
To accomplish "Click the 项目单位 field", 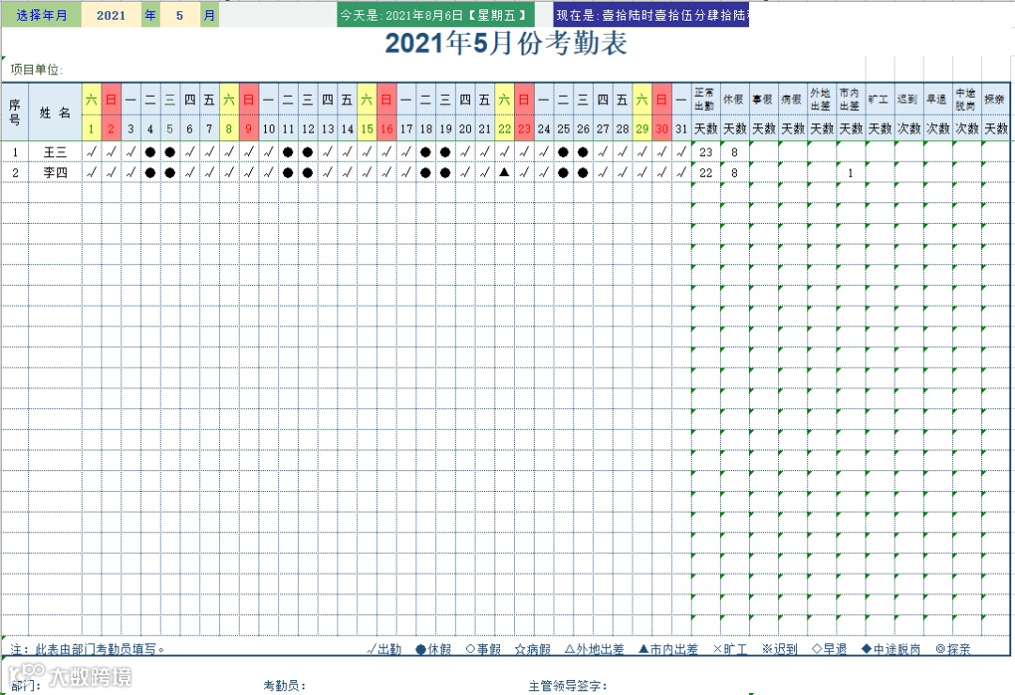I will pos(37,70).
